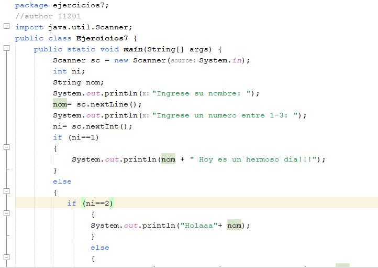Click 'System.in' in the Scanner constructor
Screen dimensions: 378x268
[220, 60]
